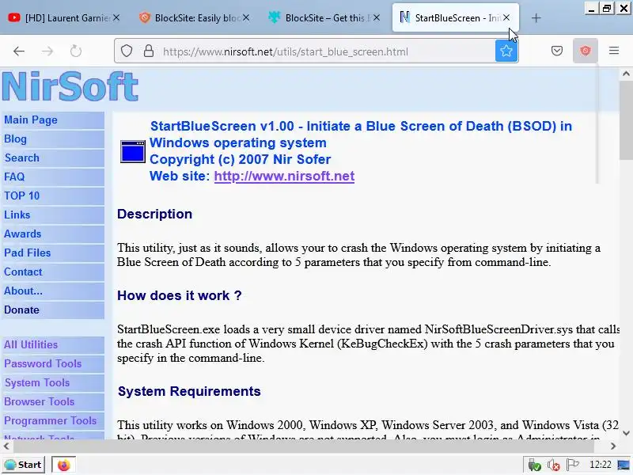Close the Laurent Garnier YouTube tab
Image resolution: width=633 pixels, height=475 pixels.
116,17
